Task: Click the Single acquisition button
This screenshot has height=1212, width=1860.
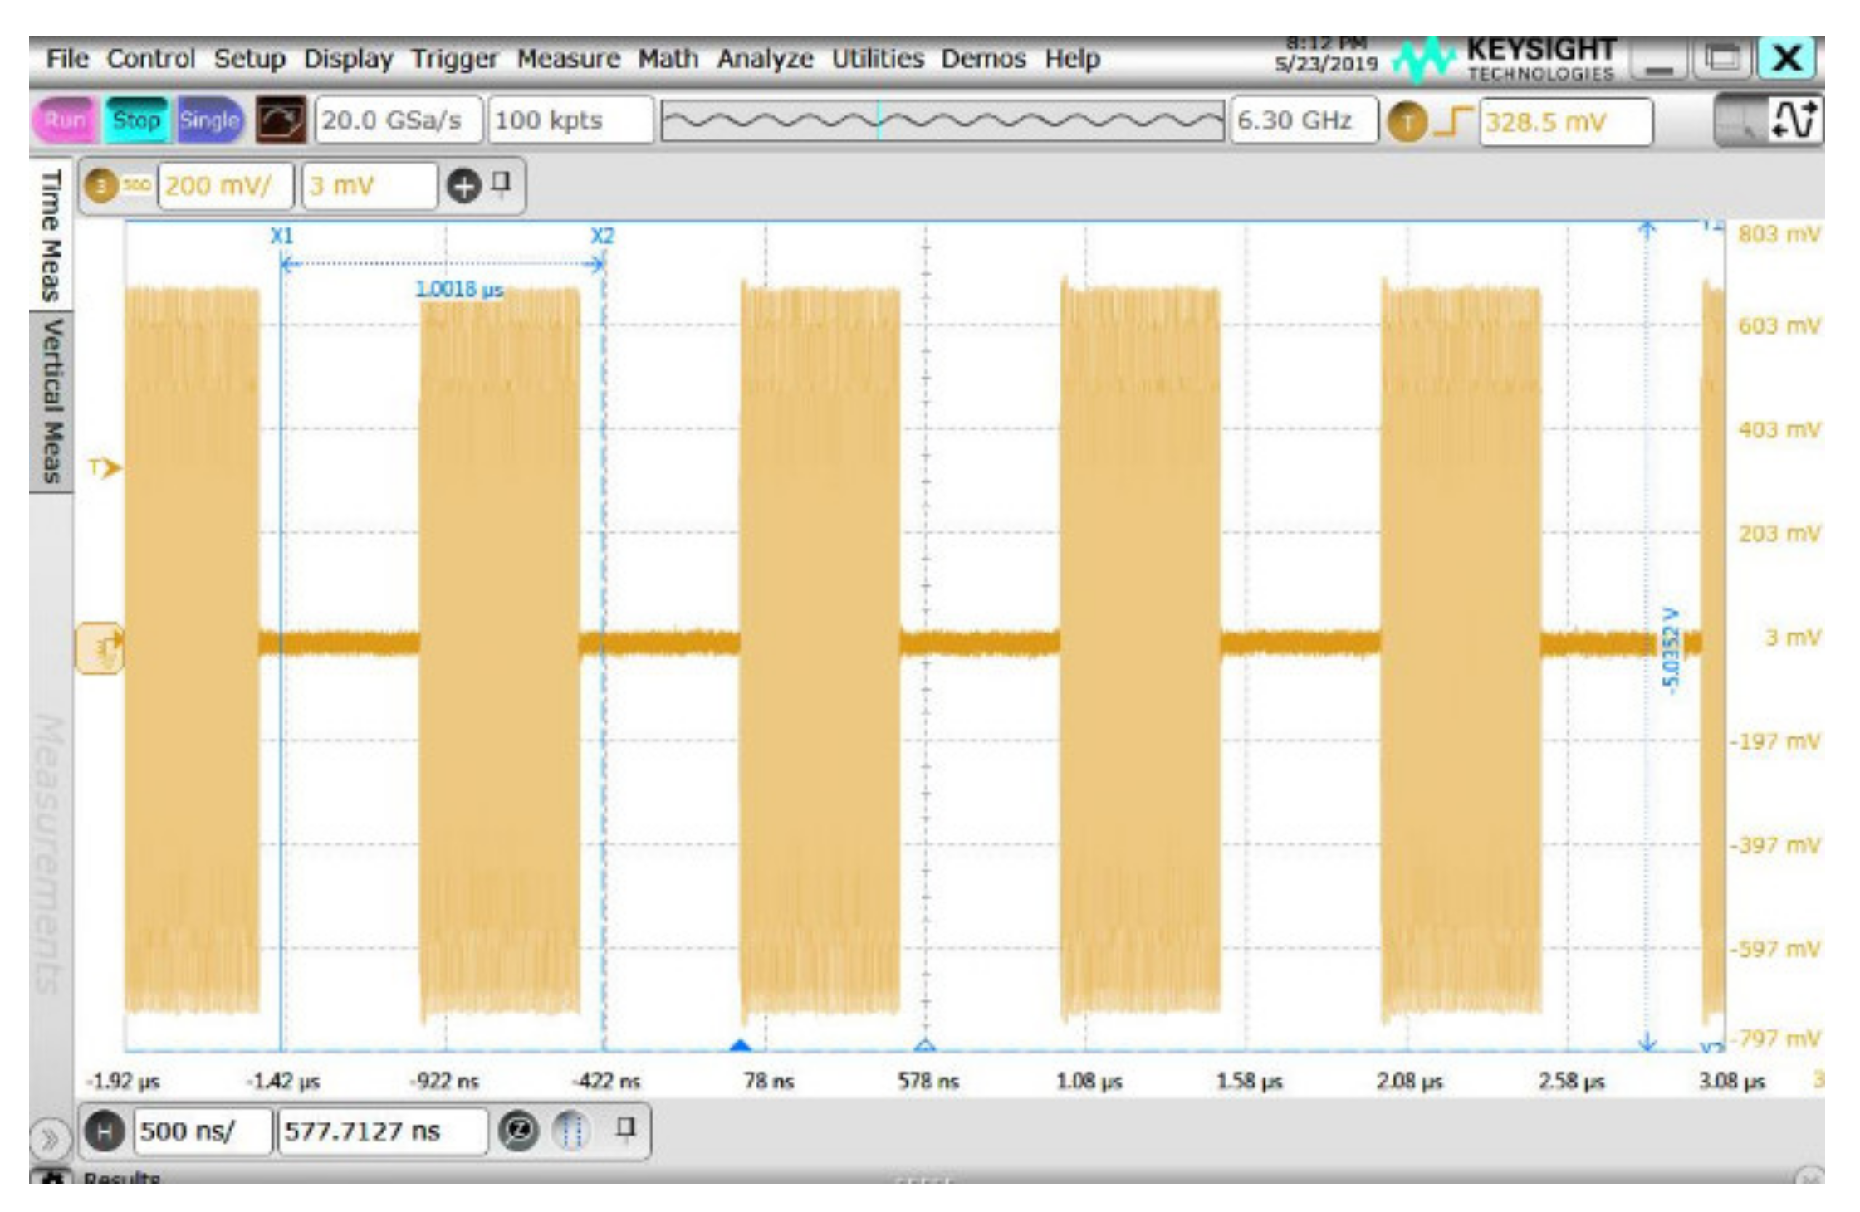Action: pos(209,121)
